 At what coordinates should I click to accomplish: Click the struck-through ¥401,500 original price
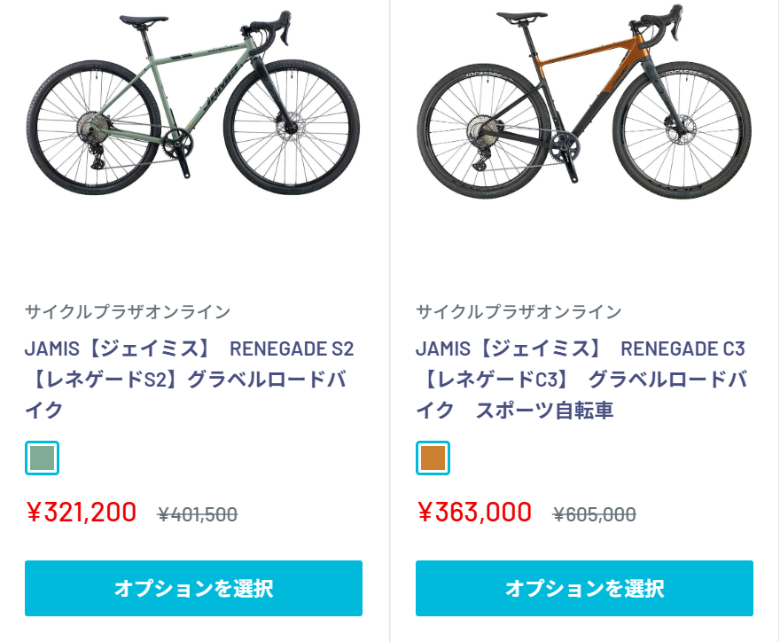point(198,514)
